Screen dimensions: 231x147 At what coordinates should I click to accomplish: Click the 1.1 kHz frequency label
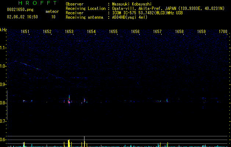3,48
